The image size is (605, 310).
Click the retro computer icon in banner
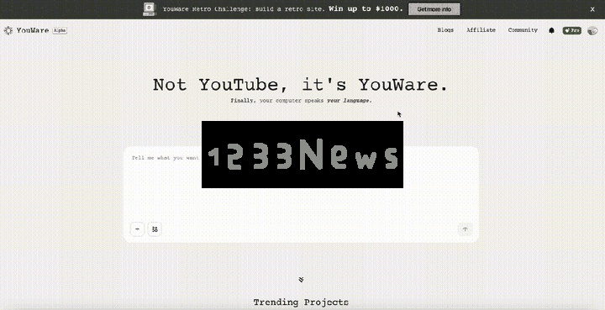click(150, 9)
